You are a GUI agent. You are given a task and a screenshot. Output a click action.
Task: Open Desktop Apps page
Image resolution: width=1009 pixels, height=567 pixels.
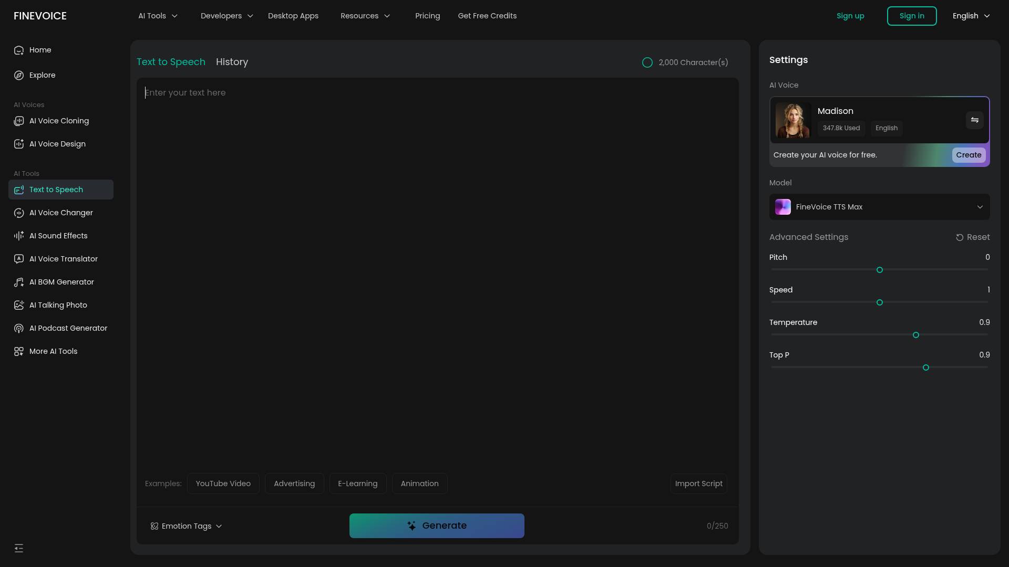point(293,16)
